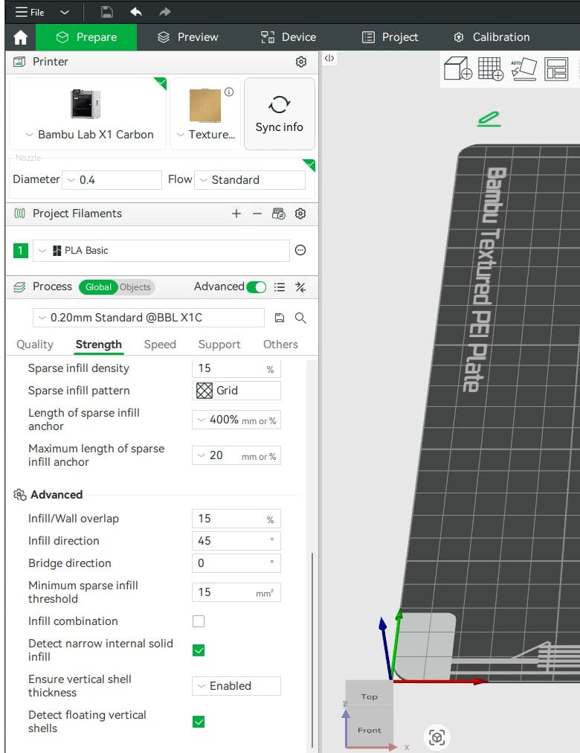This screenshot has height=753, width=580.
Task: Click the Minimum sparse infill threshold field
Action: (x=236, y=592)
